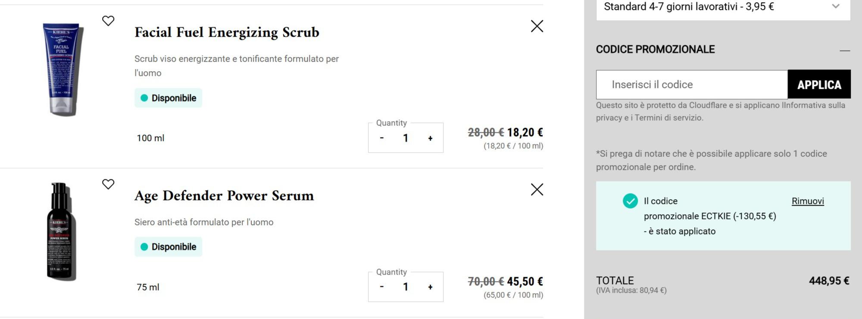The height and width of the screenshot is (319, 862).
Task: Remove Age Defender Power Serum from cart
Action: coord(537,190)
